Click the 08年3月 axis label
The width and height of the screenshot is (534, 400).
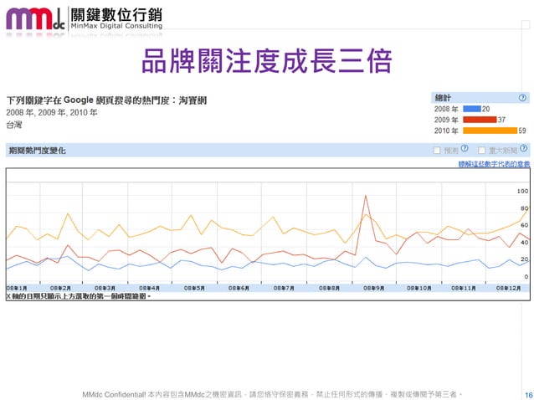point(105,289)
